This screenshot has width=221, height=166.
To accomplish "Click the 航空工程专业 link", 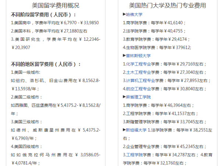I will point(138,89).
